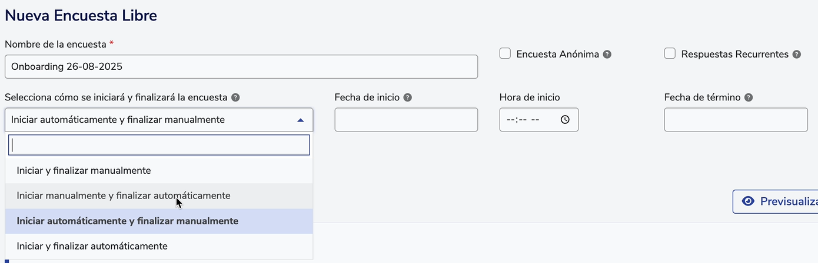
Task: Click help icon next to Fecha de término
Action: 749,97
